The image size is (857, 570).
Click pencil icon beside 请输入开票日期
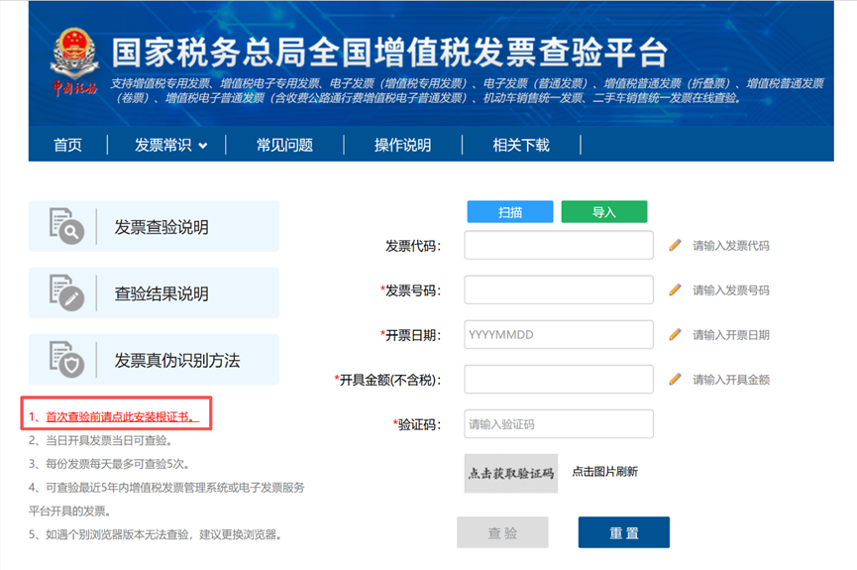675,334
